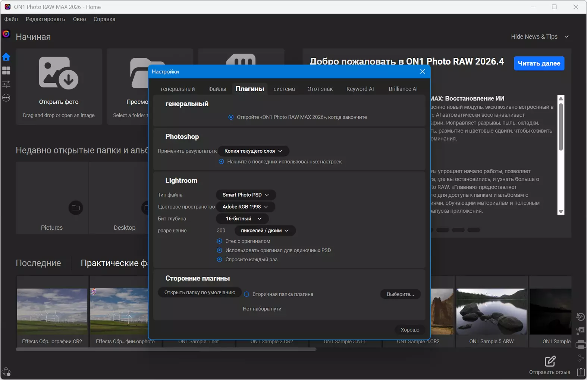
Task: Open the AI restore icon in right sidebar
Action: coord(580,317)
